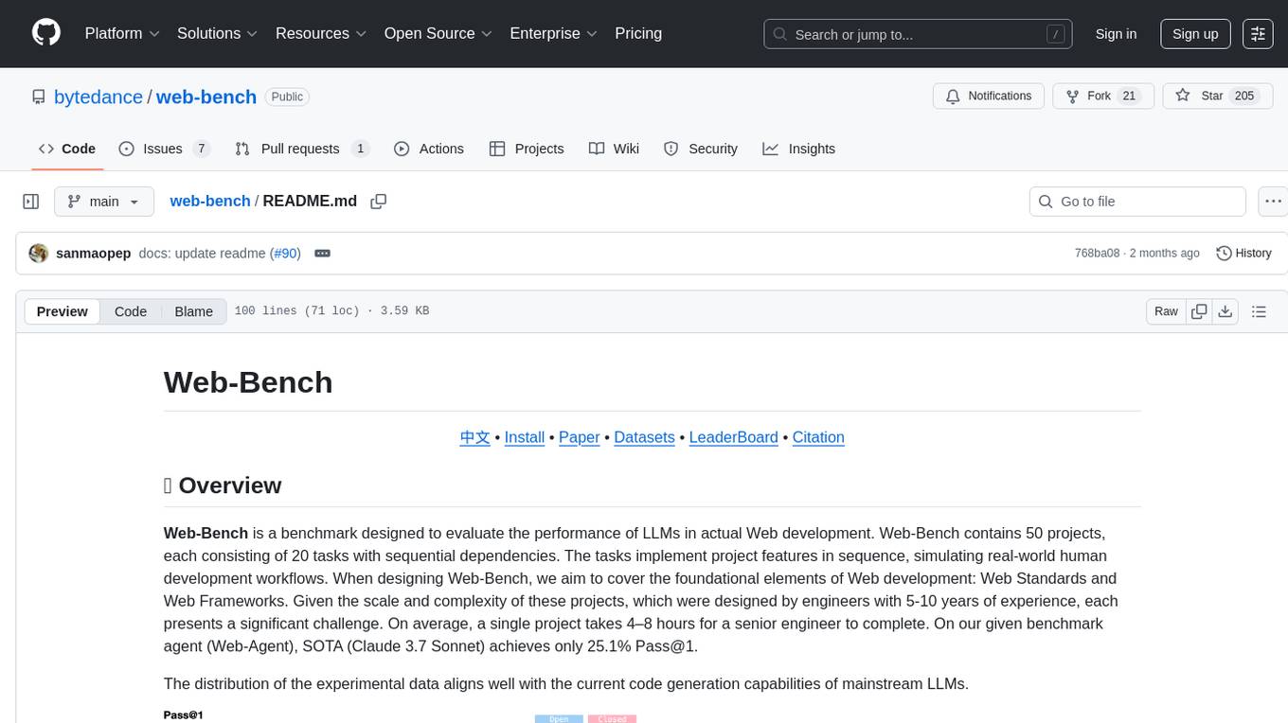
Task: Open the Pricing page
Action: tap(638, 33)
